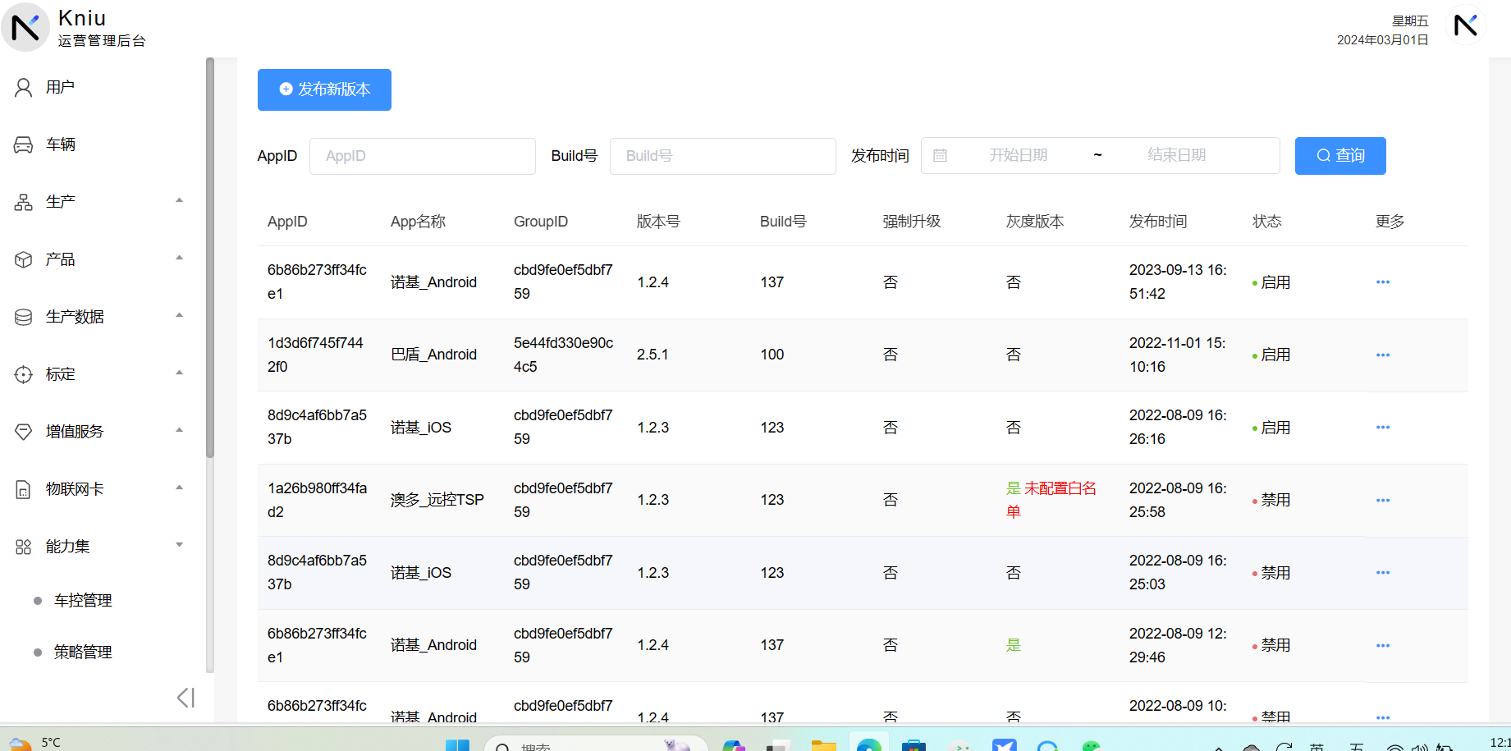Viewport: 1511px width, 751px height.
Task: Select the 开始日期 date field
Action: coord(1018,155)
